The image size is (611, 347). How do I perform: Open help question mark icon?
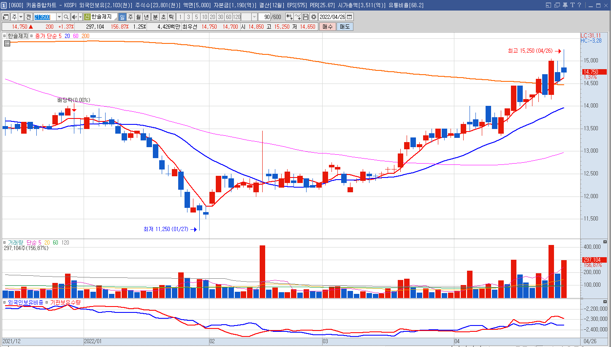[579, 5]
